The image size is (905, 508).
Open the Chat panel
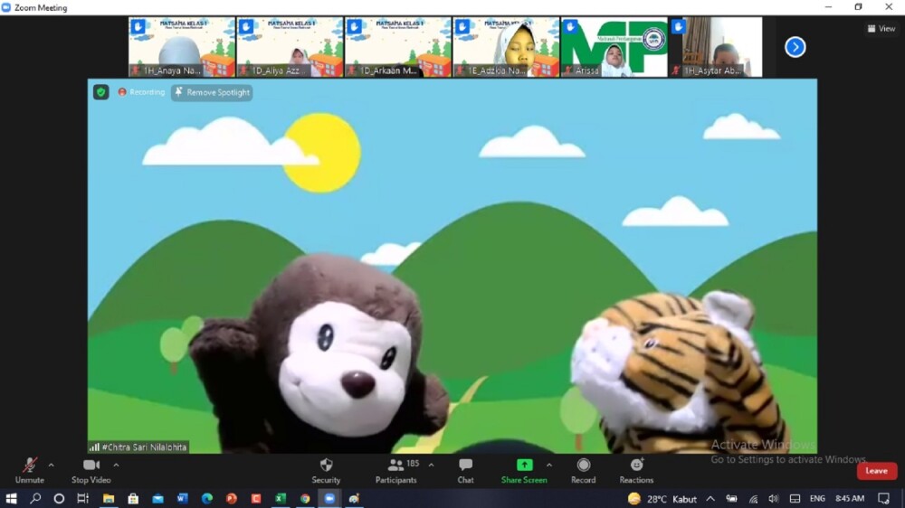466,471
